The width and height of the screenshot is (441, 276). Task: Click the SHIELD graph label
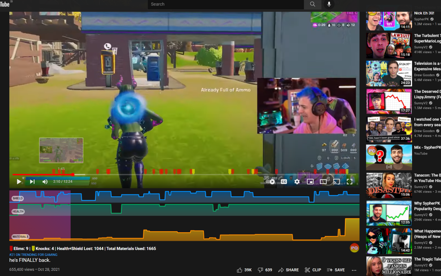(18, 198)
